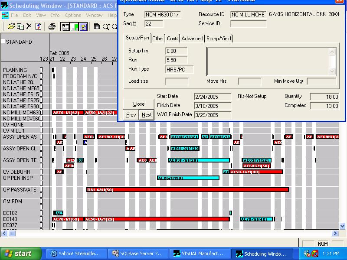Viewport: 347px width, 260px height.
Task: Click the Refresh document toolbar icon
Action: [39, 27]
